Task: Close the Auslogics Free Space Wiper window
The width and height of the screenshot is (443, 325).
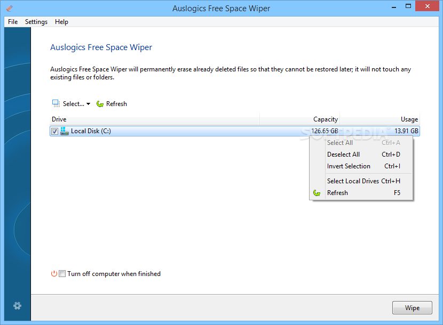Action: point(427,6)
